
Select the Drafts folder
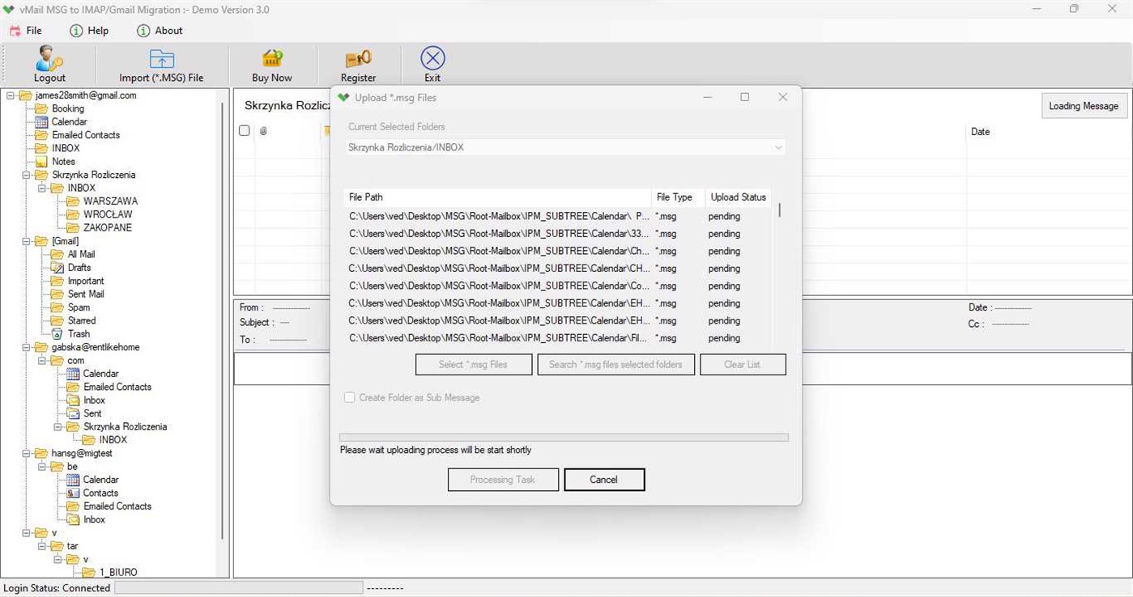click(x=79, y=268)
